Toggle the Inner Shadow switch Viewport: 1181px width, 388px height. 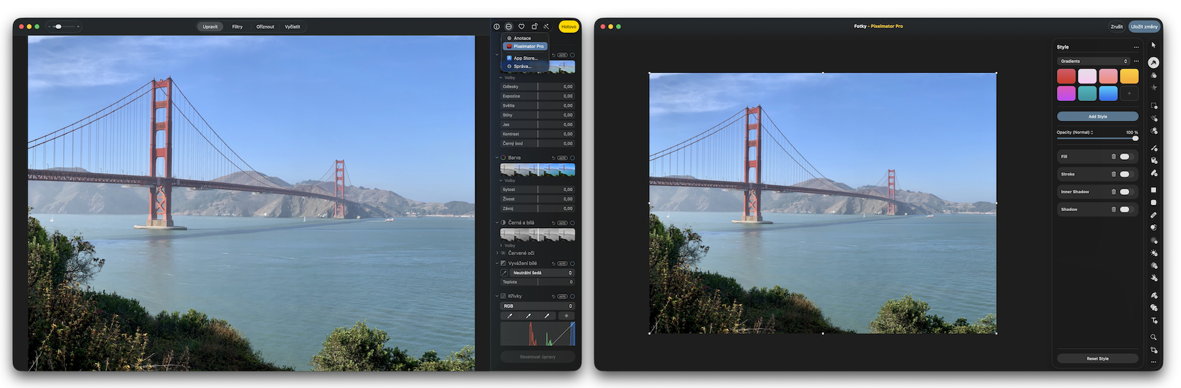tap(1125, 192)
